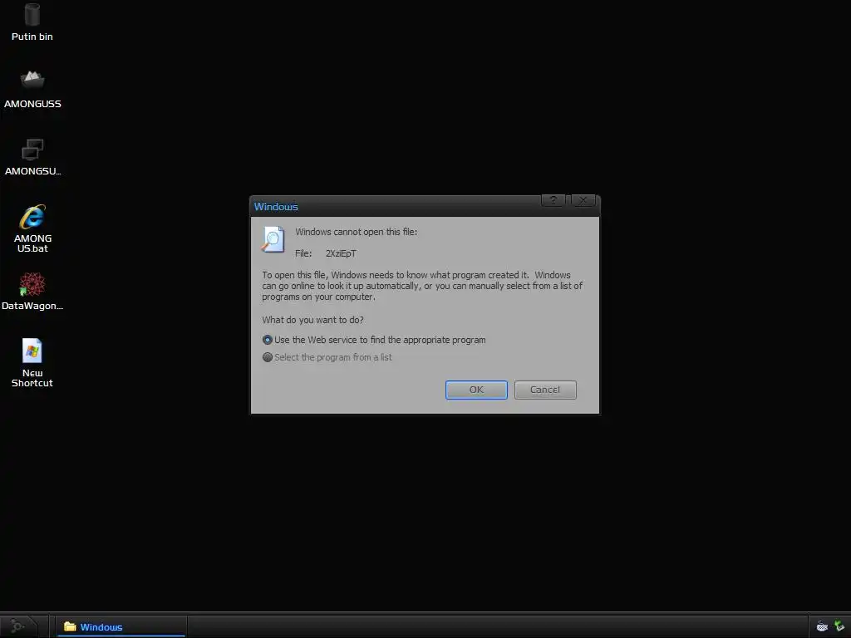Click the printer icon in system tray
851x638 pixels.
pyautogui.click(x=822, y=626)
